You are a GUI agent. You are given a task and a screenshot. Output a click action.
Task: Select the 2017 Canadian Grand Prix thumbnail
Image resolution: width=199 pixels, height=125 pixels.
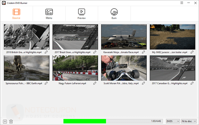click(x=172, y=68)
